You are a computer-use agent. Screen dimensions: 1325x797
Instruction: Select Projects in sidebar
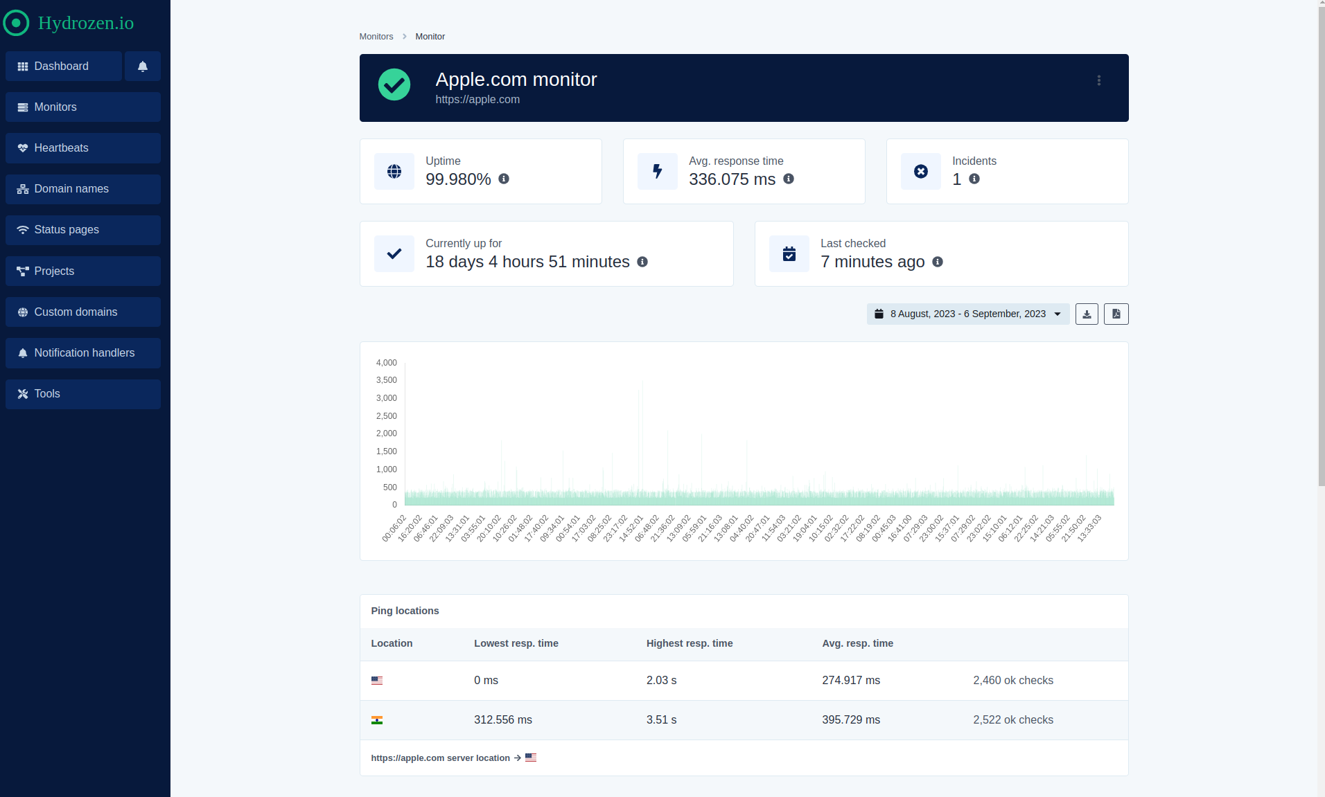83,271
